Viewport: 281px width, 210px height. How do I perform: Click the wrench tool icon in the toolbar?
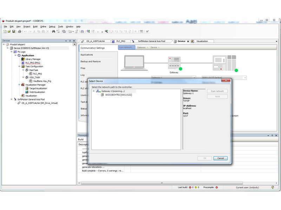coord(106,31)
